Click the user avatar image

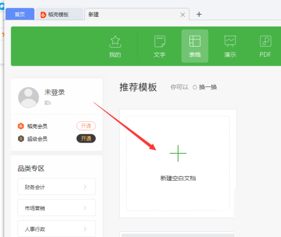pos(29,97)
